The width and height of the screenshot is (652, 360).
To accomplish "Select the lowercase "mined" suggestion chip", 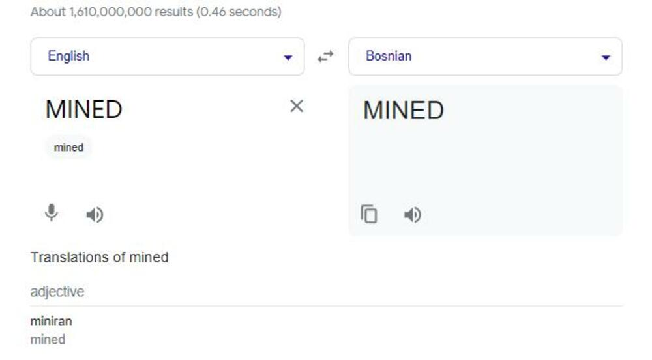I will click(x=68, y=148).
